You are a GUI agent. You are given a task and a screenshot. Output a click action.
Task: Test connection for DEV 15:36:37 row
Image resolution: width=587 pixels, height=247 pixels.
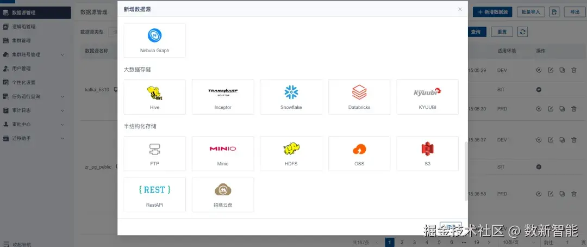(539, 140)
